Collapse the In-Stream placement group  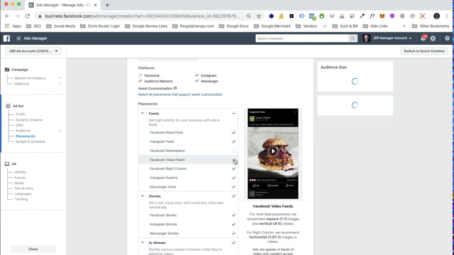coord(142,243)
